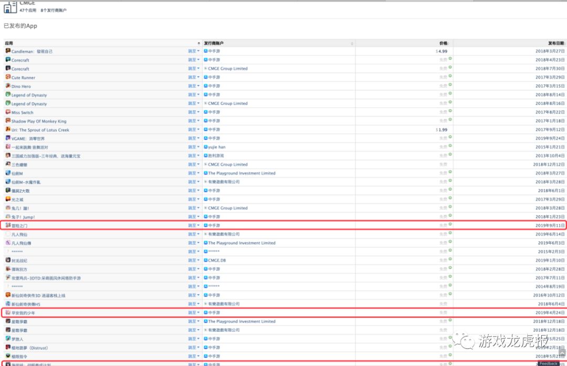567x366 pixels.
Task: Click in-app purchase indicator in Miss Switch row
Action: (x=450, y=111)
